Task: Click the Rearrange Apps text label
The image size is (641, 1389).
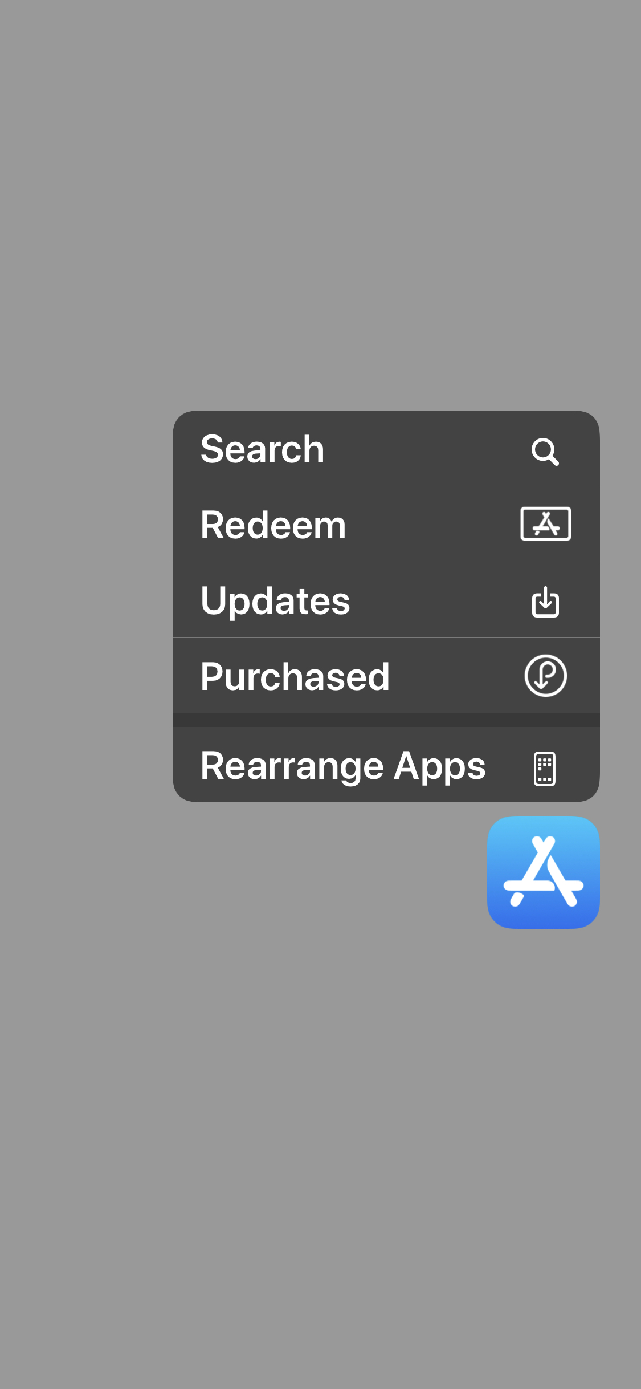Action: click(343, 766)
